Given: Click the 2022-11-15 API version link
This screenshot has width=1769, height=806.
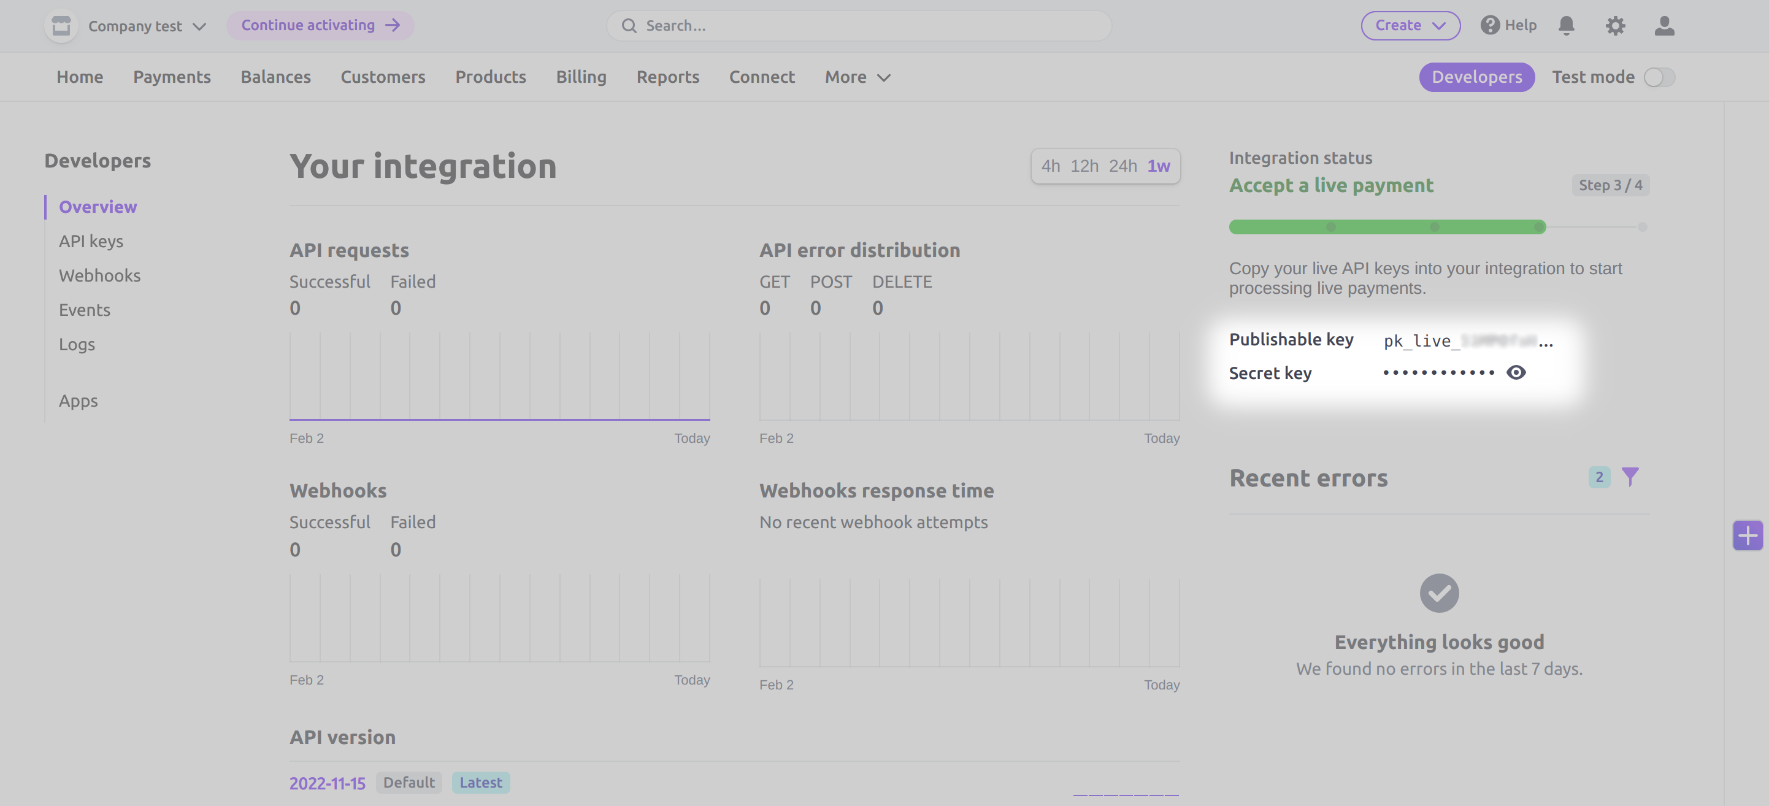Looking at the screenshot, I should [x=327, y=780].
